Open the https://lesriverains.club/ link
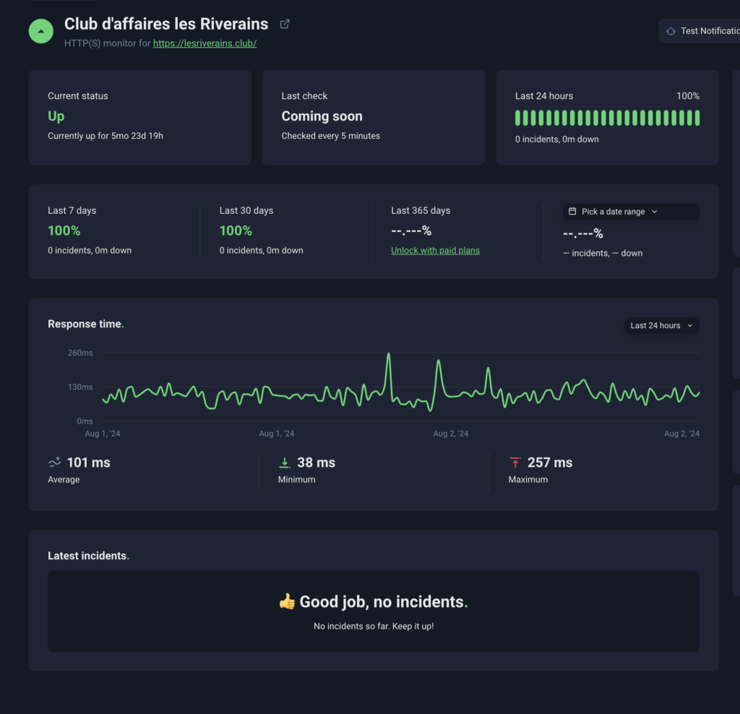740x714 pixels. pos(205,43)
